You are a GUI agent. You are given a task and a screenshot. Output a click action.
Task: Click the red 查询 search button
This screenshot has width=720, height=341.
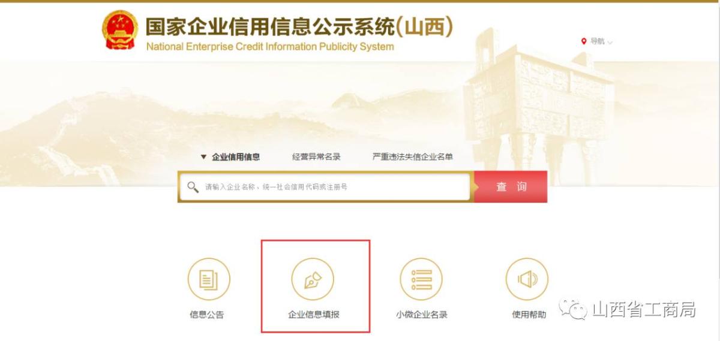tap(511, 187)
